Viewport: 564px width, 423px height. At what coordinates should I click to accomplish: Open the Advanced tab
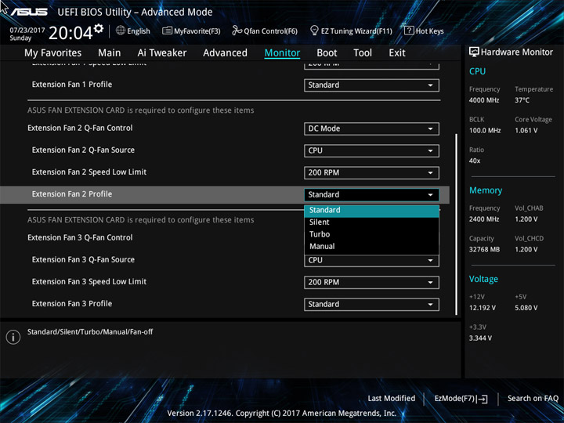(225, 53)
